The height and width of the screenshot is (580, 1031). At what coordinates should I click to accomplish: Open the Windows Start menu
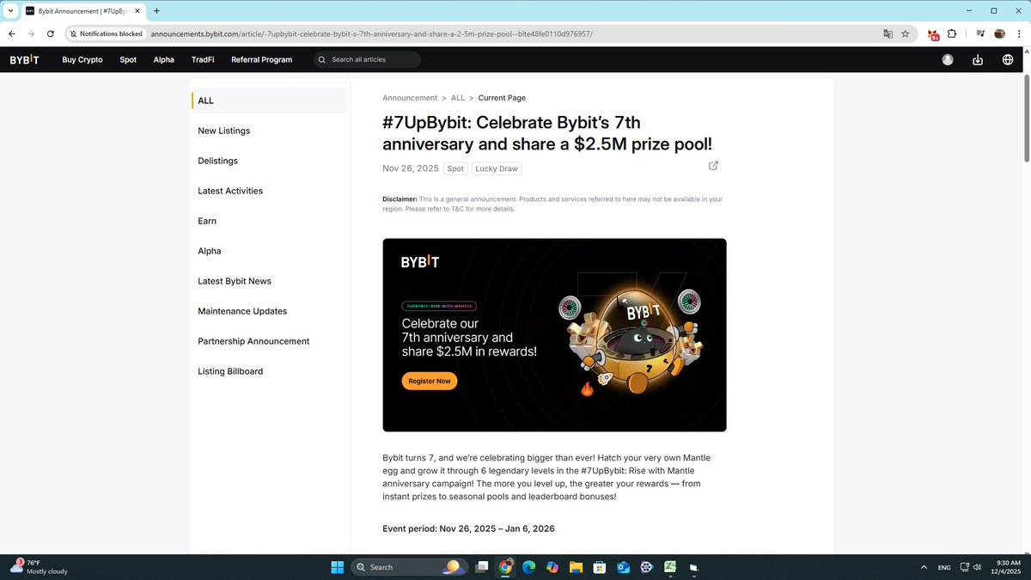tap(337, 567)
